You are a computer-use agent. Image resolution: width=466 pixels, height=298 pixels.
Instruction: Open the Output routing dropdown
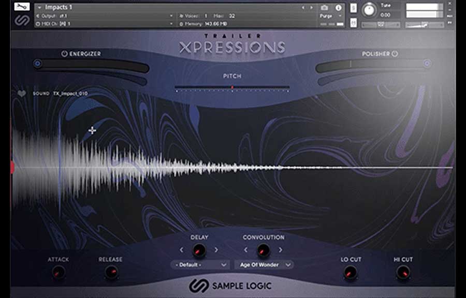tap(105, 16)
